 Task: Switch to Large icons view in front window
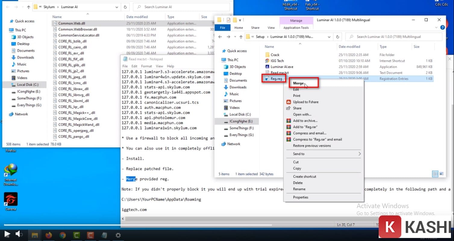tap(441, 174)
